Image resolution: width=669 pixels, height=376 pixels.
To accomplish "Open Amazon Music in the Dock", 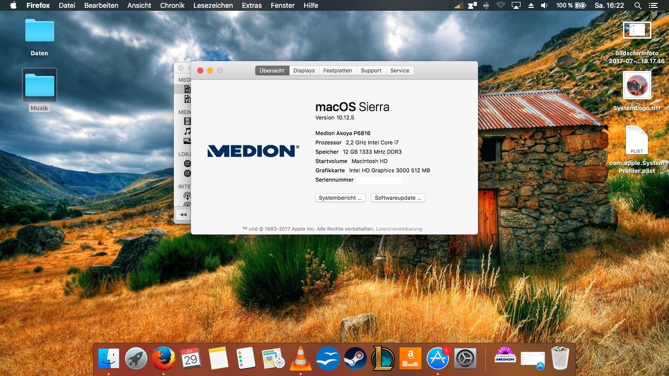I will (x=410, y=359).
